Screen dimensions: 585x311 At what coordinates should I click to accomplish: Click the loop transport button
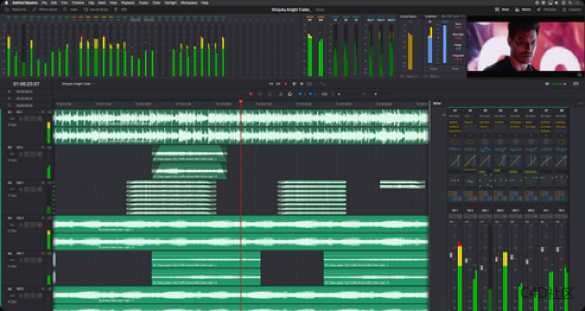pos(310,84)
